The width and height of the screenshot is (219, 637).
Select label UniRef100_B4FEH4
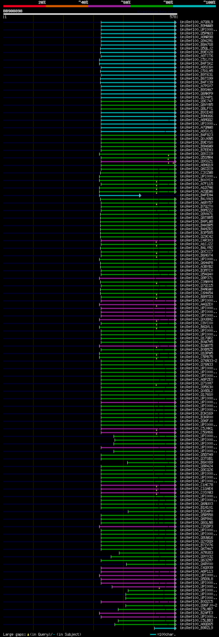pos(196,195)
